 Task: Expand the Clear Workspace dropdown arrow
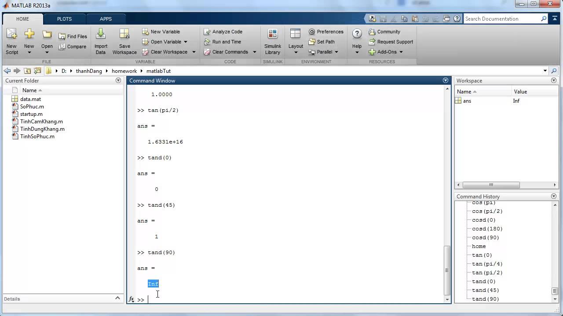point(194,52)
